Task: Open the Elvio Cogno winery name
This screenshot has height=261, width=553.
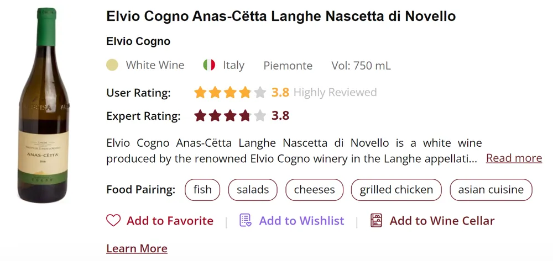Action: pyautogui.click(x=138, y=41)
